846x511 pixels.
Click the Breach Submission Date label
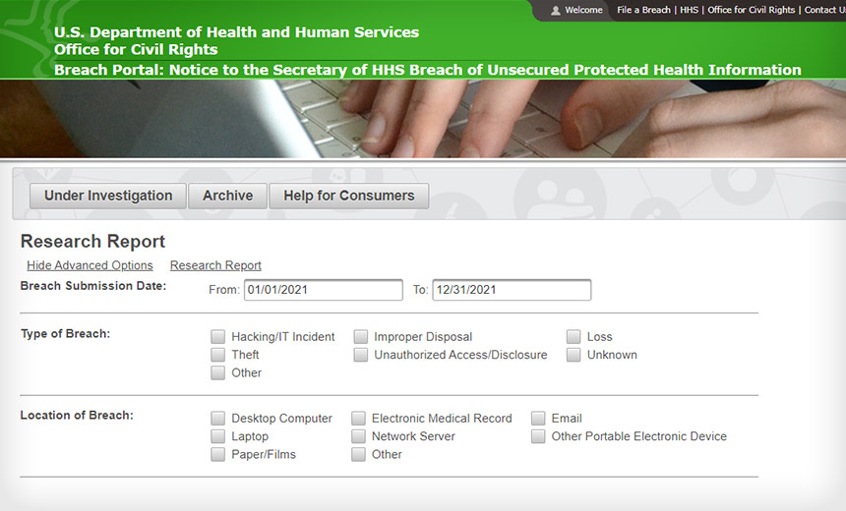point(93,286)
